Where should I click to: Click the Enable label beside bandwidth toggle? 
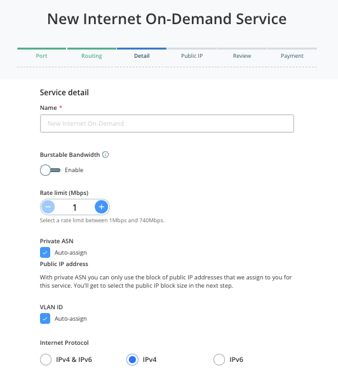tap(74, 170)
